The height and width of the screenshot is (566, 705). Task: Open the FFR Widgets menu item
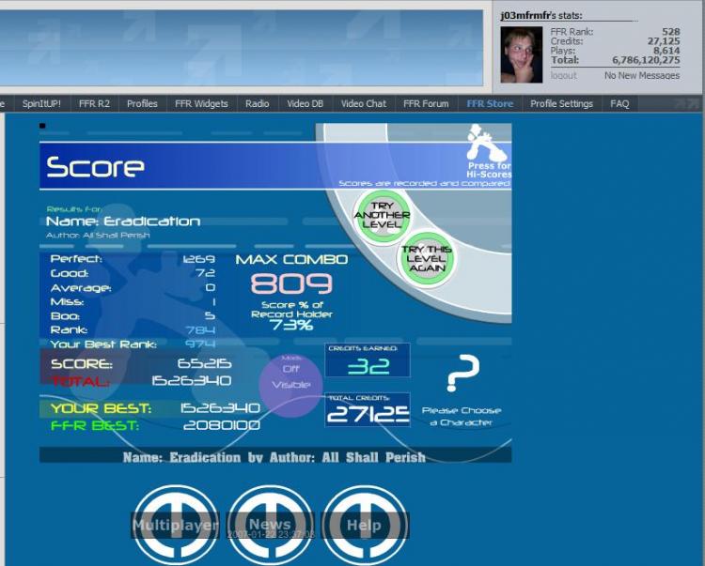201,103
